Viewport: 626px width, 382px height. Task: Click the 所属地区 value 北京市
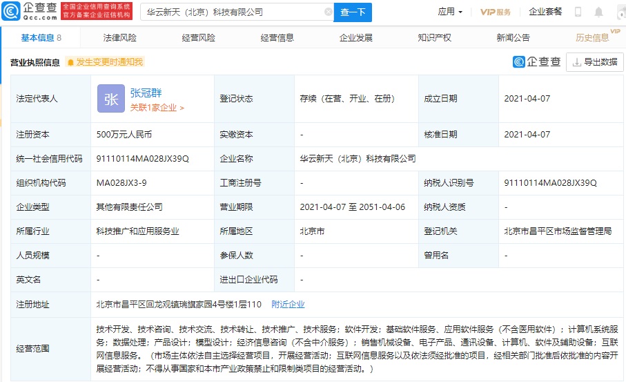click(x=312, y=231)
